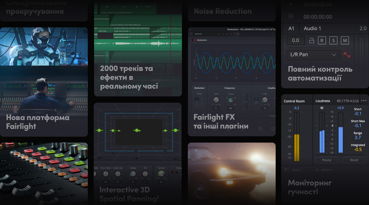Arm record with the R button
Viewport: 369px width, 205px height.
[x=322, y=41]
